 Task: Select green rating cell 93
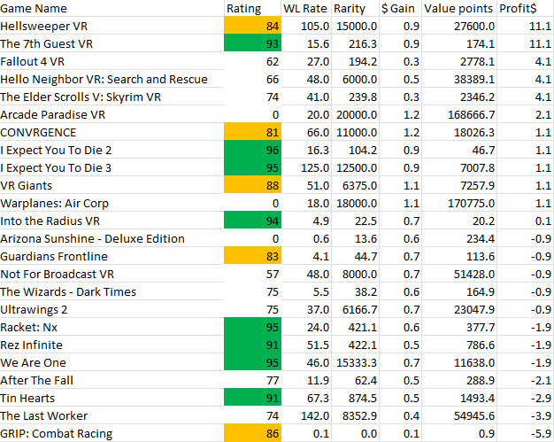pyautogui.click(x=252, y=43)
